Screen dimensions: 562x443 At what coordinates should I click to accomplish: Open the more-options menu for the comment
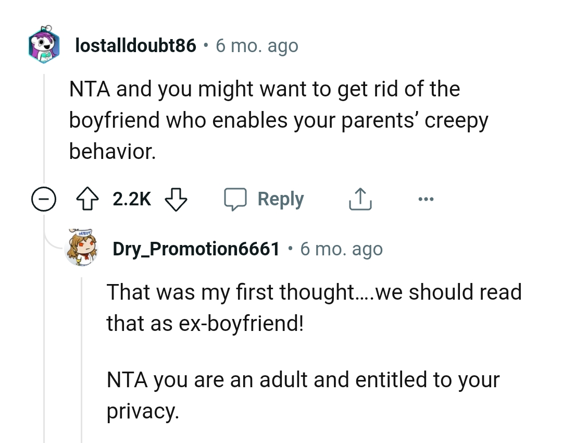coord(426,199)
